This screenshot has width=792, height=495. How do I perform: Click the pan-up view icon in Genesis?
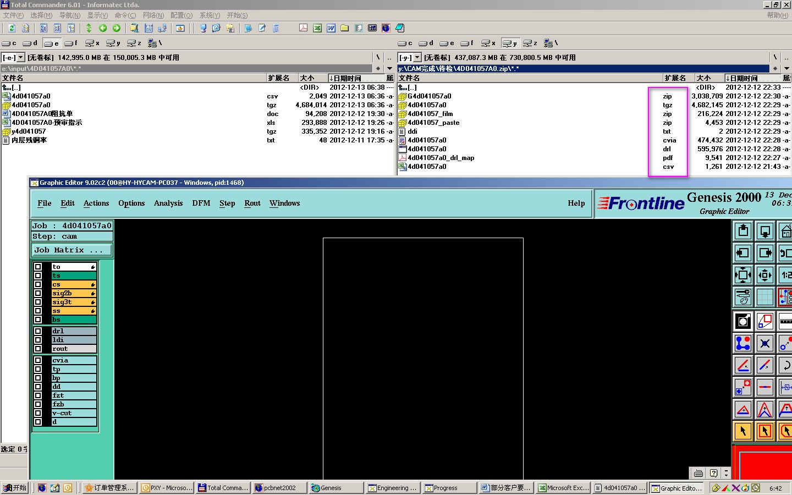click(743, 231)
